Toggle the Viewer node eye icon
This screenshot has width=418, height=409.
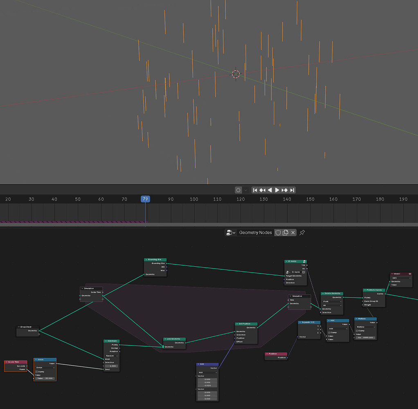pyautogui.click(x=410, y=274)
